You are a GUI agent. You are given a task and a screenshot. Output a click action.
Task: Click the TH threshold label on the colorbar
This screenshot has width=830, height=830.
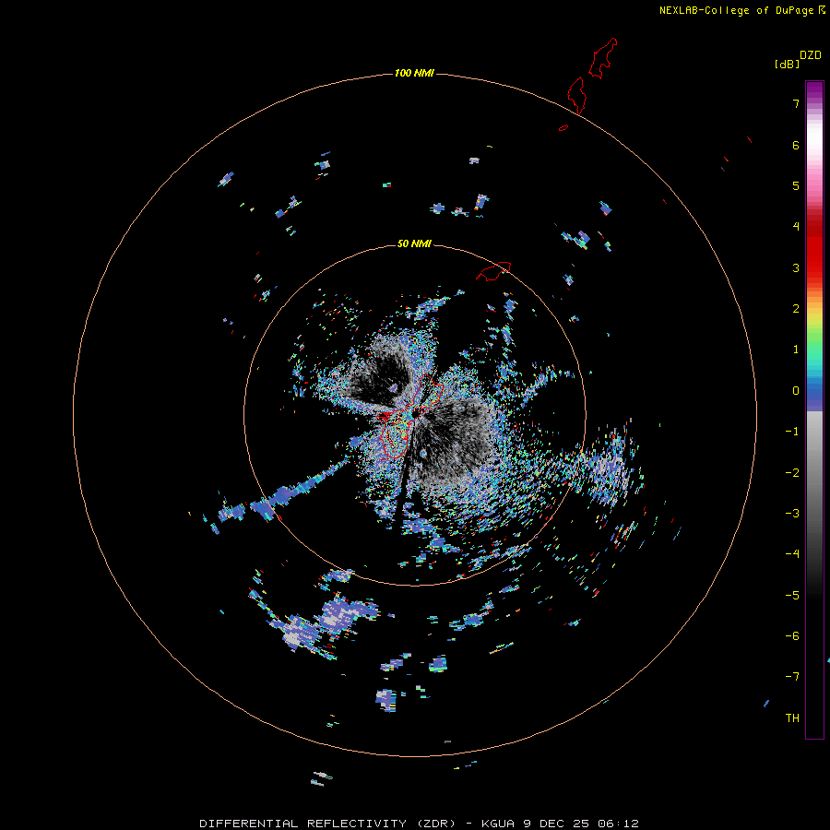click(792, 718)
